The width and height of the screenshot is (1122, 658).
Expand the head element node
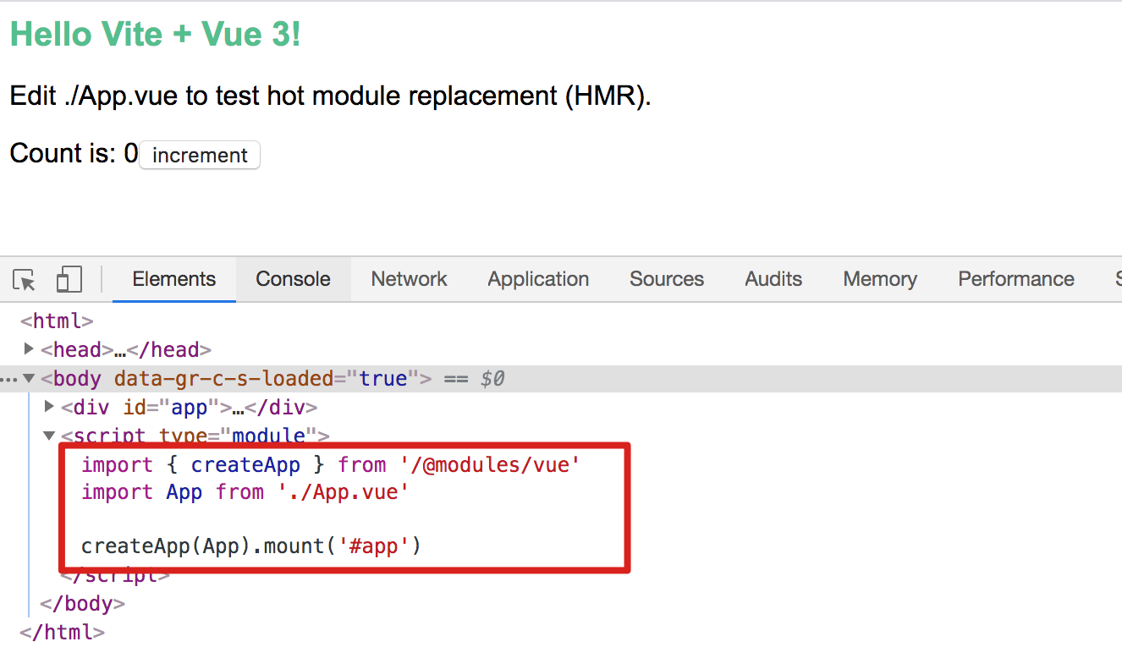[29, 348]
